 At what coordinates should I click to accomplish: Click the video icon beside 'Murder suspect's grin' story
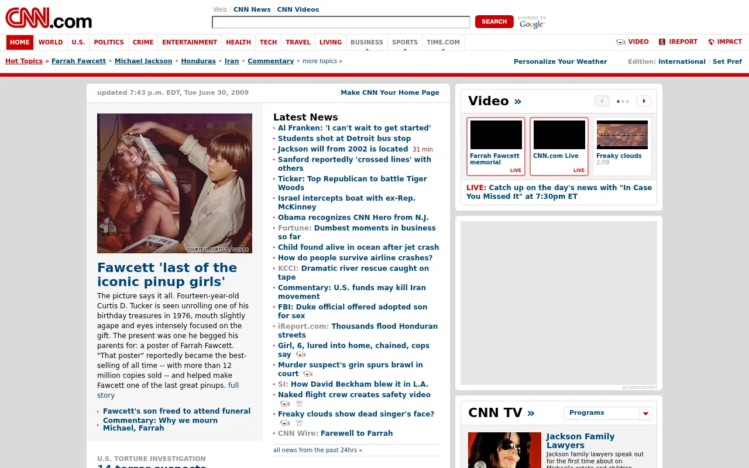(x=308, y=374)
